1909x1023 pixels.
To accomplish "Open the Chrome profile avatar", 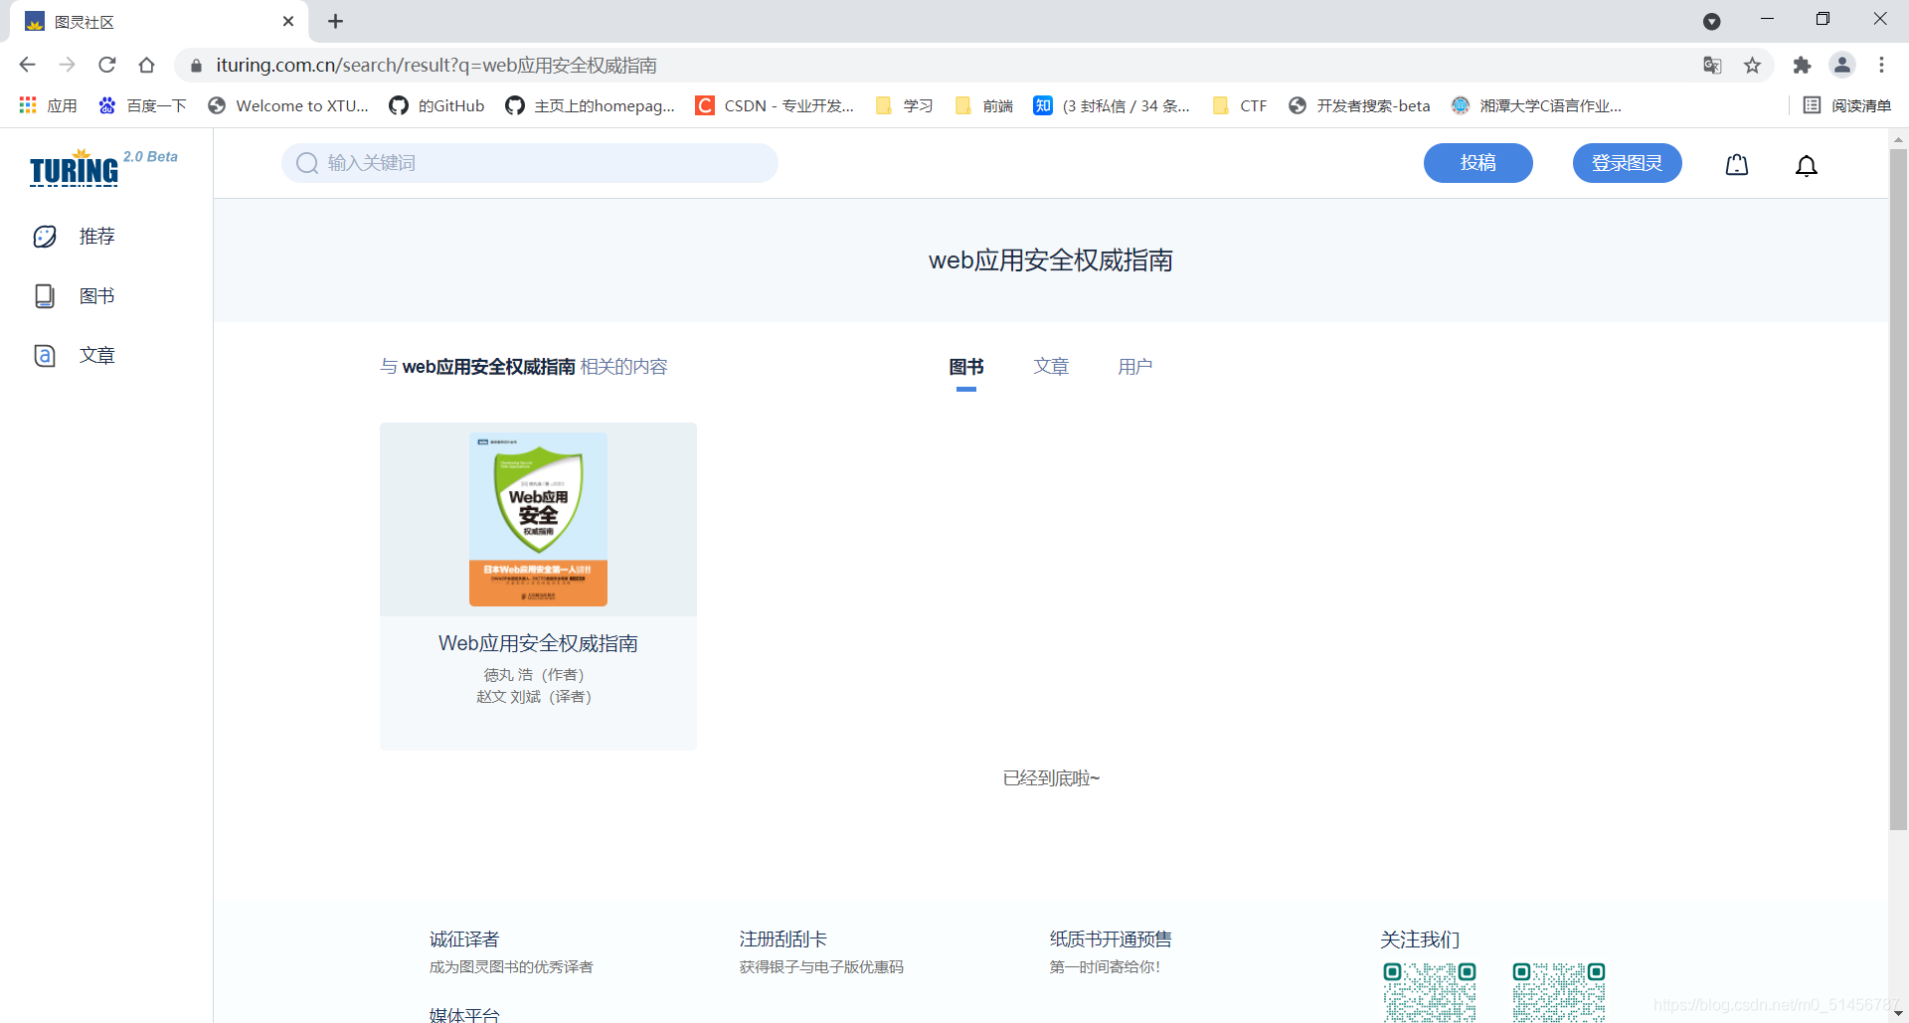I will [x=1841, y=65].
